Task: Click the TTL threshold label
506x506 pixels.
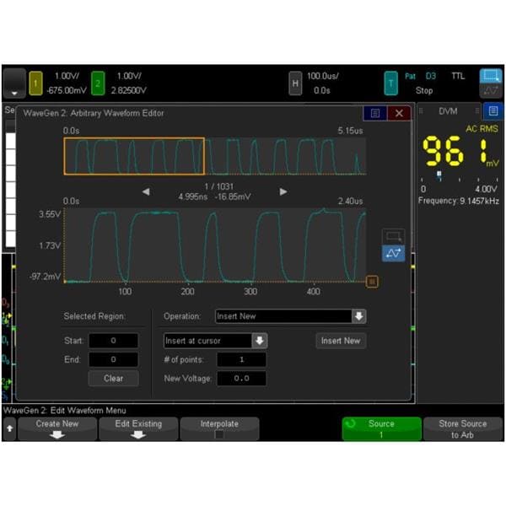Action: tap(458, 76)
